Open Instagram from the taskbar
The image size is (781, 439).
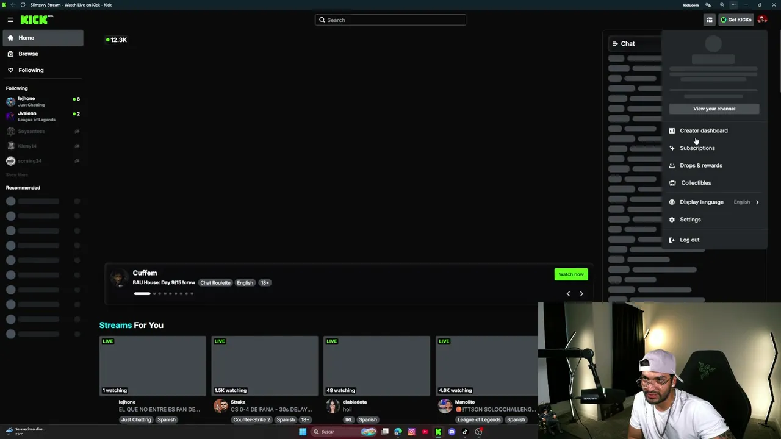click(411, 432)
